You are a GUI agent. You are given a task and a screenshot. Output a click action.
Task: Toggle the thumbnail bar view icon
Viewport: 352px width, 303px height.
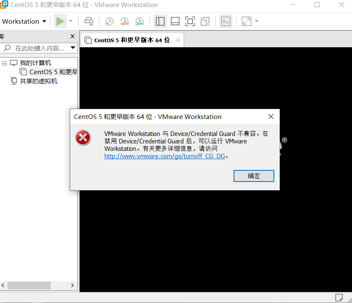pos(175,21)
